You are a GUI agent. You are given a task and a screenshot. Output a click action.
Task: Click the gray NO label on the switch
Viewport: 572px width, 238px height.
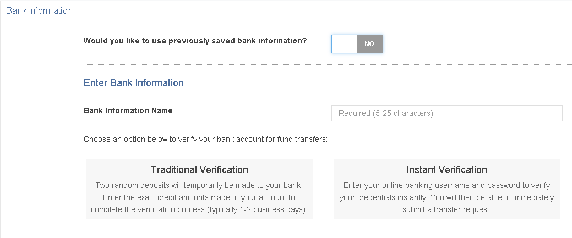click(369, 43)
